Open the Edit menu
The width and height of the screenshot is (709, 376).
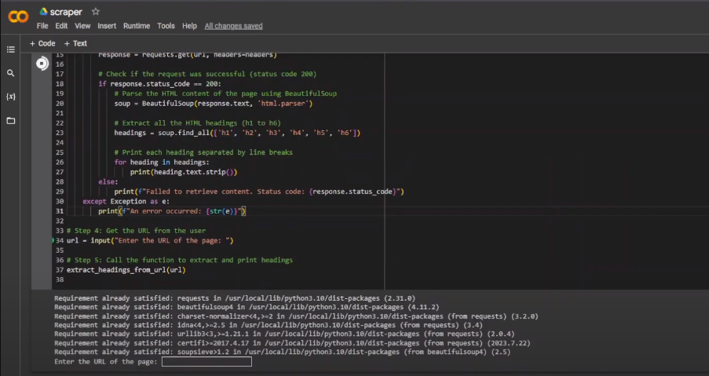tap(61, 26)
